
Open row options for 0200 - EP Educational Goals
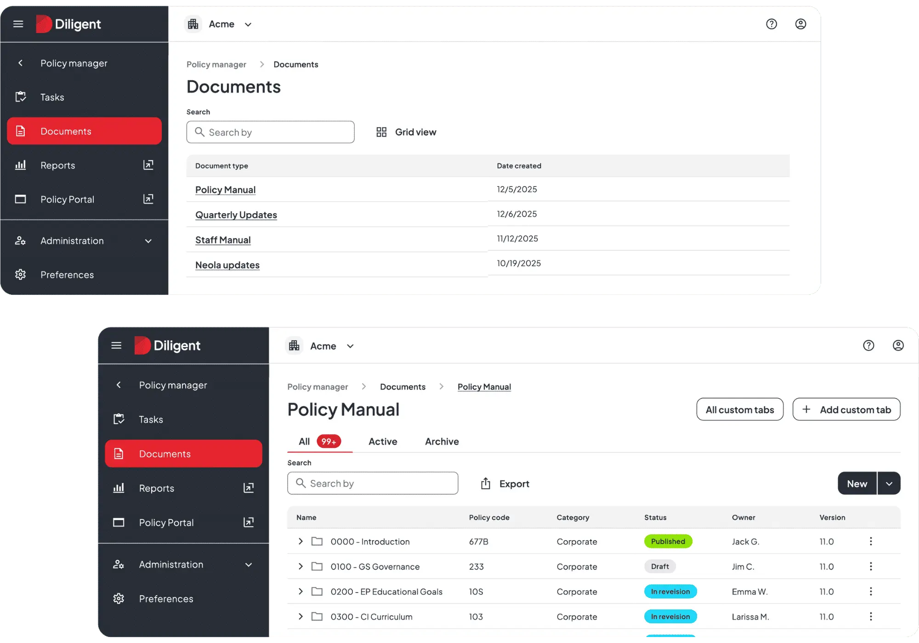[x=871, y=592]
